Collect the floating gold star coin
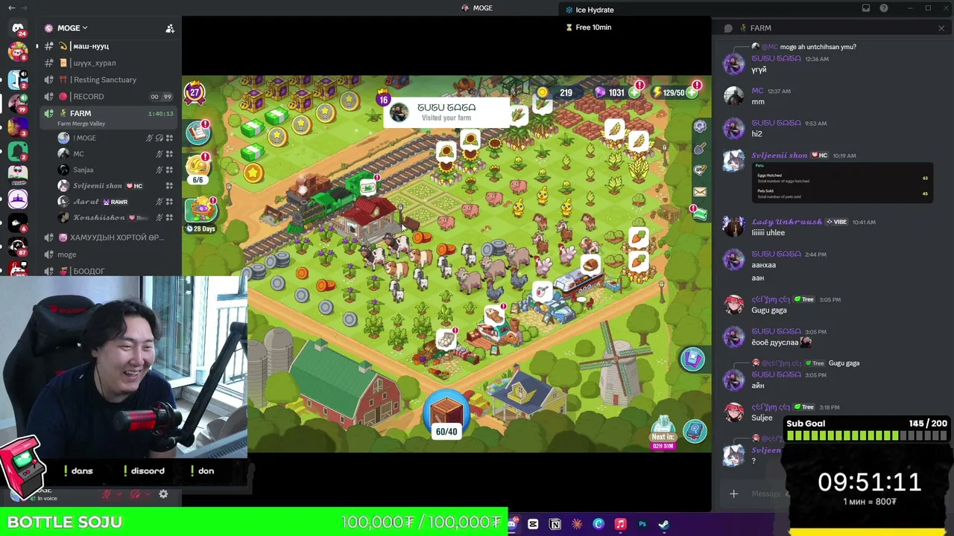Screen dimensions: 954x536 [253, 173]
